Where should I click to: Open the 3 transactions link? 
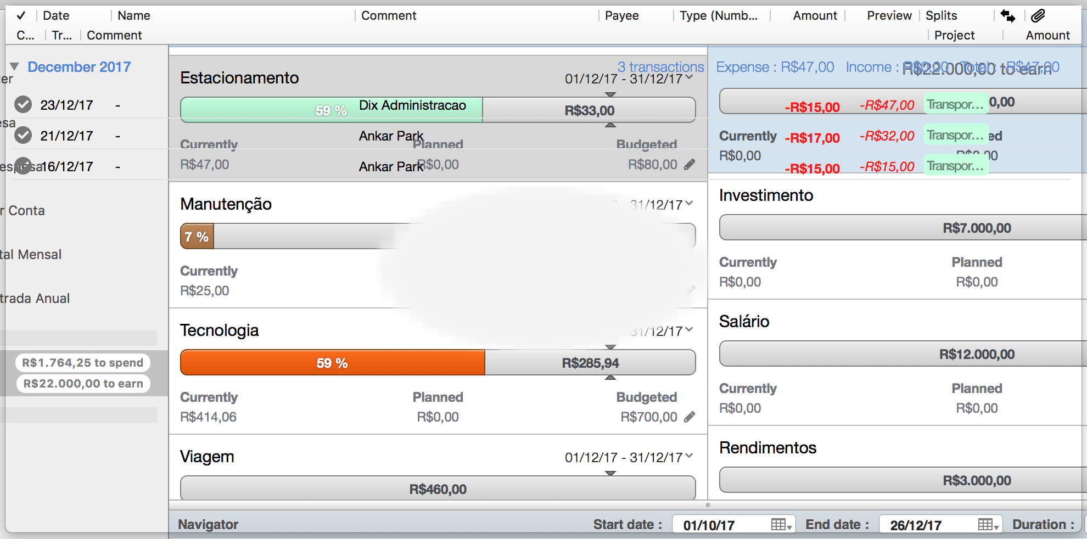(660, 66)
